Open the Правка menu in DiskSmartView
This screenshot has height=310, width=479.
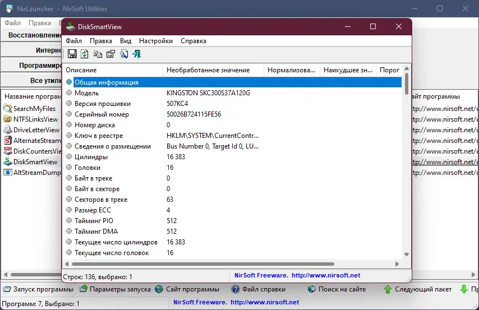(x=101, y=41)
